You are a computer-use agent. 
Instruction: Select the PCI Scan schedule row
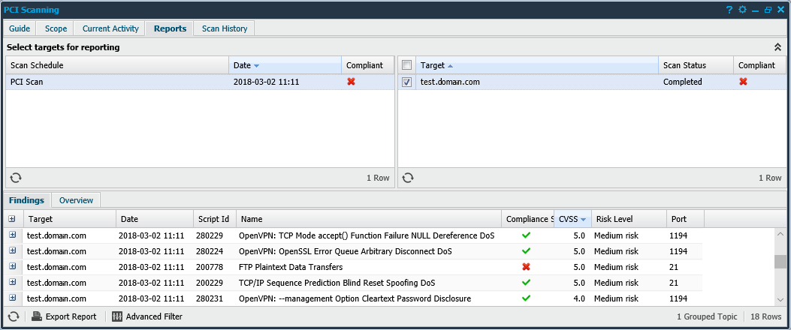pyautogui.click(x=113, y=82)
